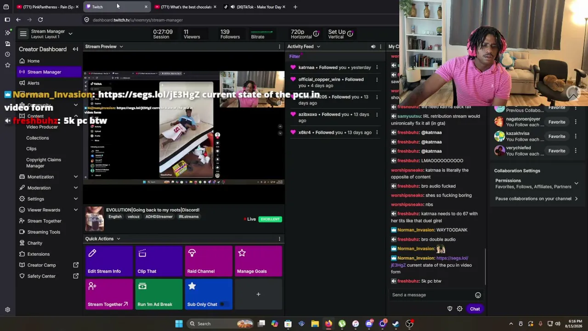Collapse the Creator Dashboard sidebar arrow
588x331 pixels.
click(75, 49)
